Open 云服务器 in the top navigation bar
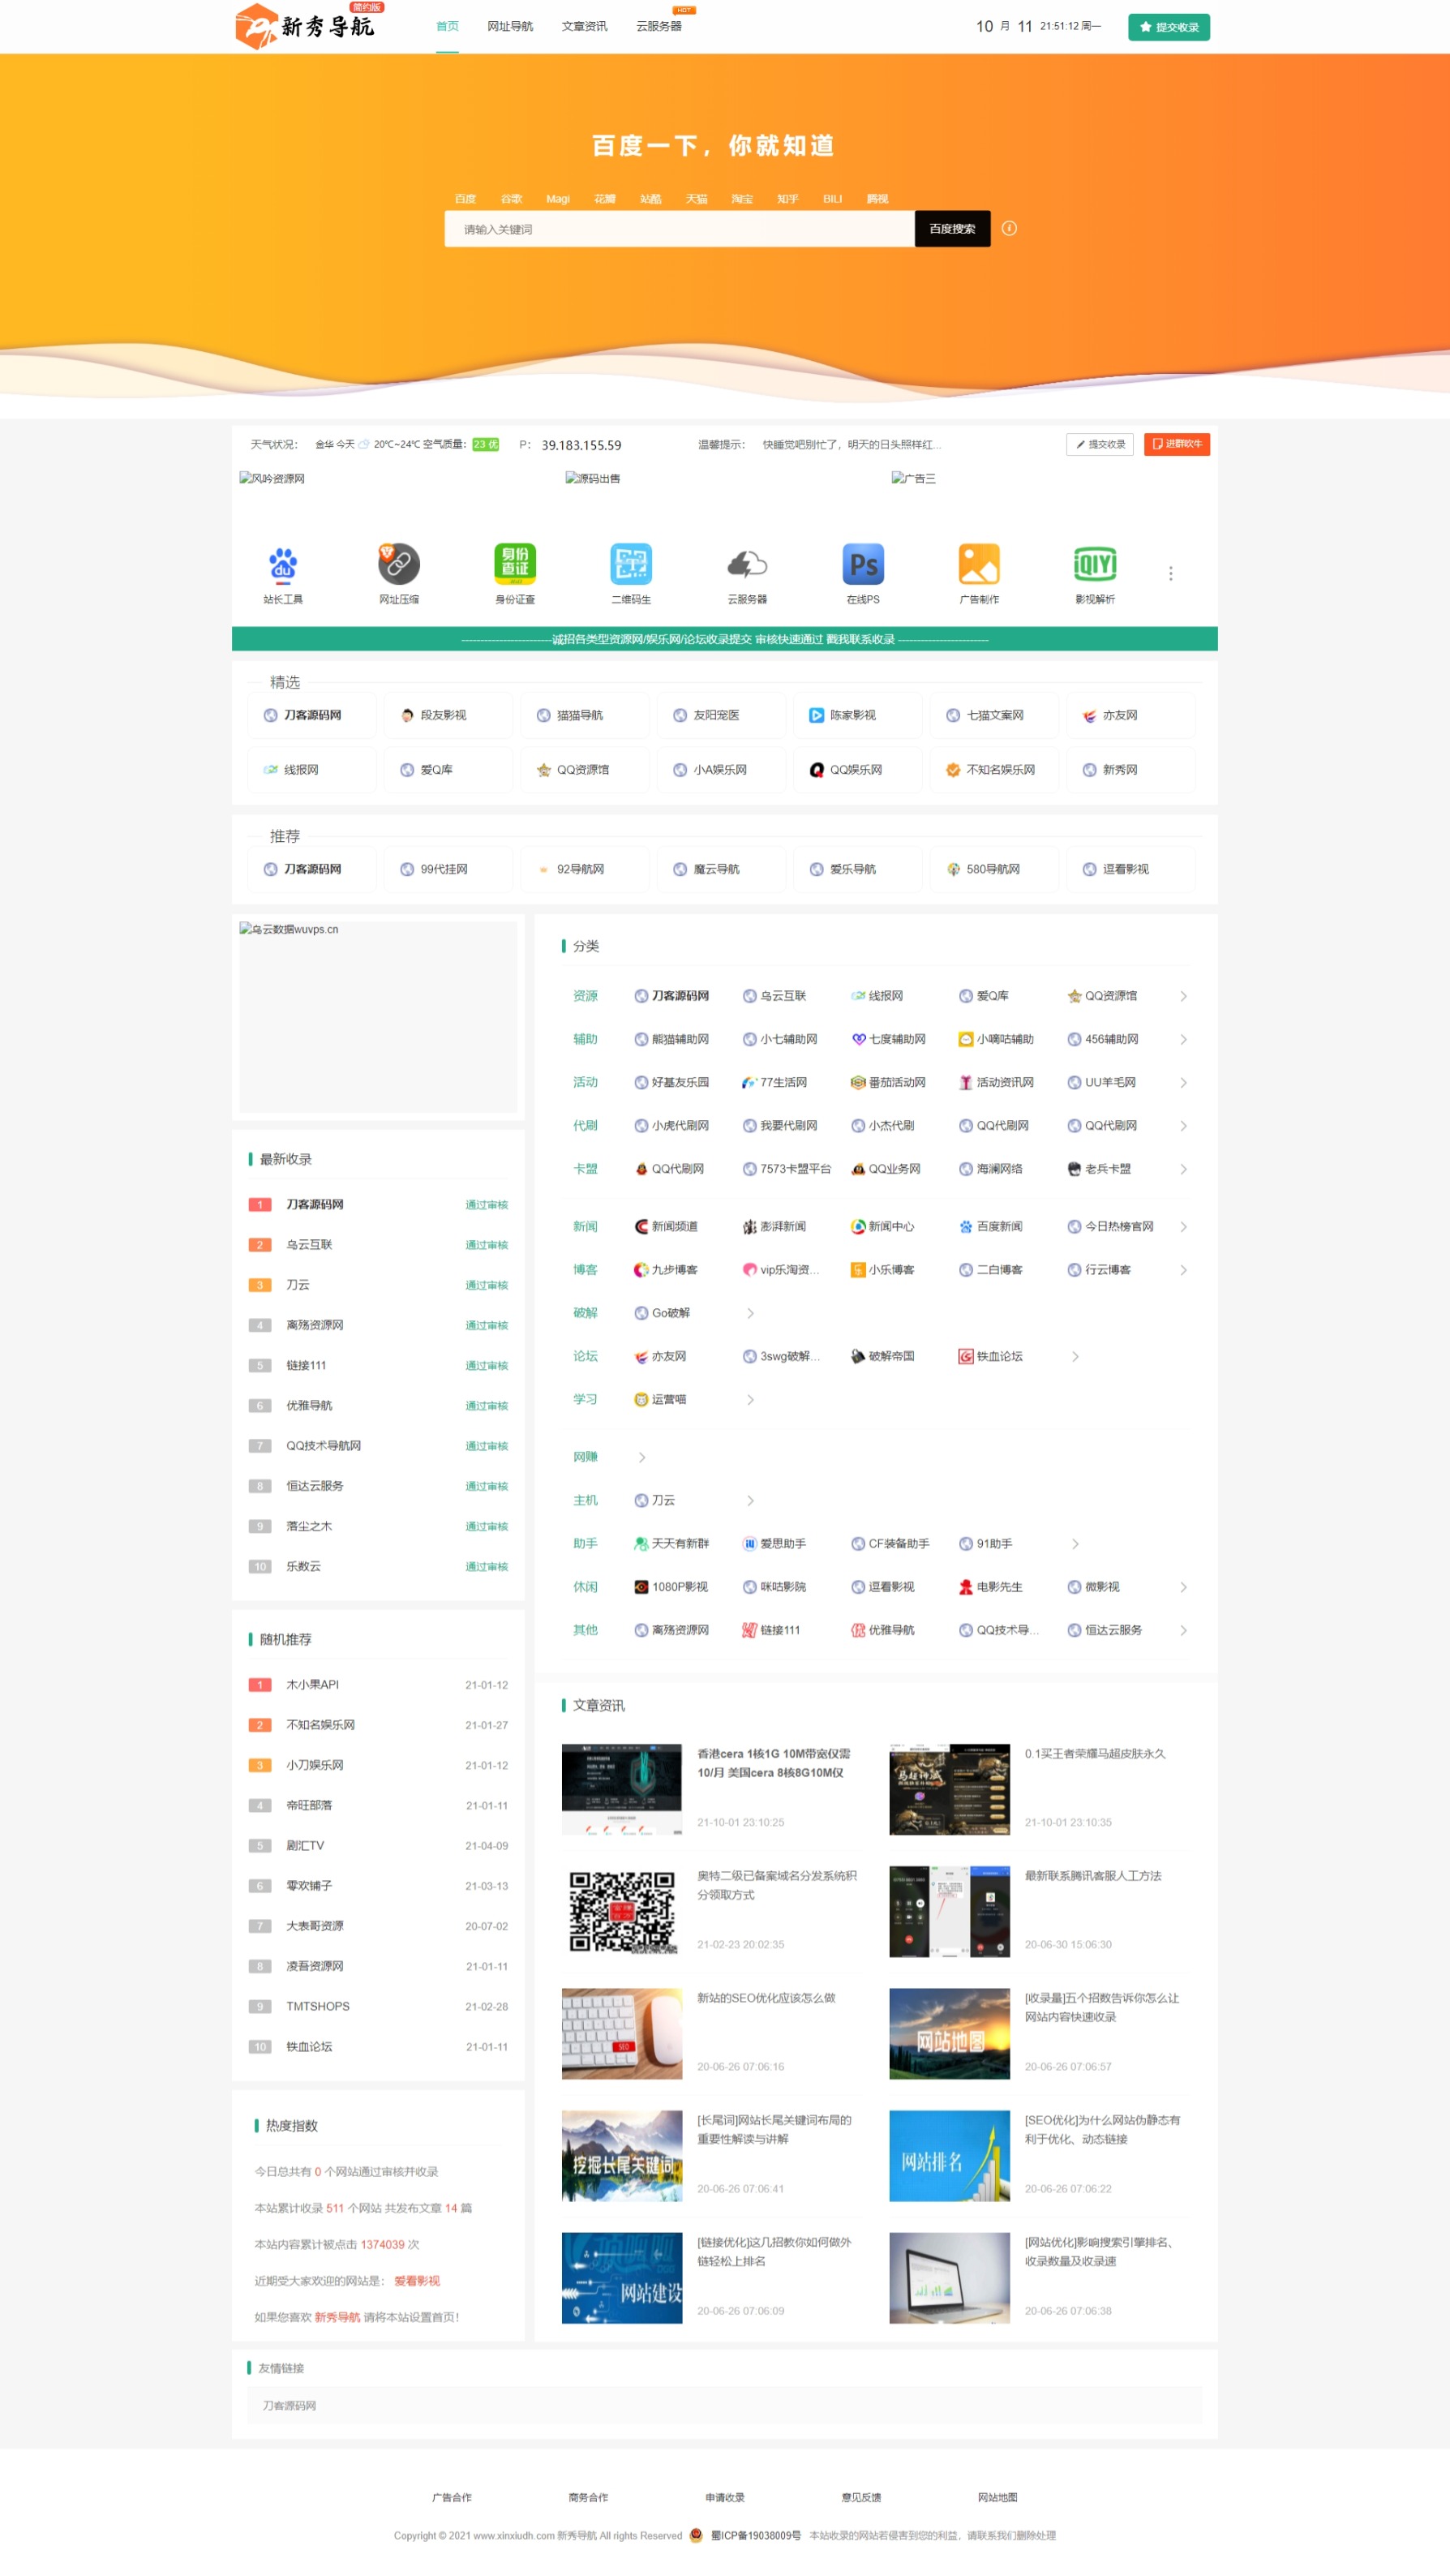 pos(659,26)
